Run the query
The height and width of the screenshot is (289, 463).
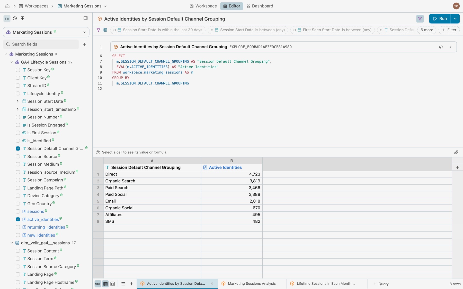(x=440, y=18)
